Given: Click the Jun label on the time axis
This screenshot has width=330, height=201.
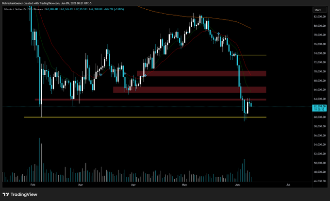Looking at the screenshot, I should [x=237, y=185].
